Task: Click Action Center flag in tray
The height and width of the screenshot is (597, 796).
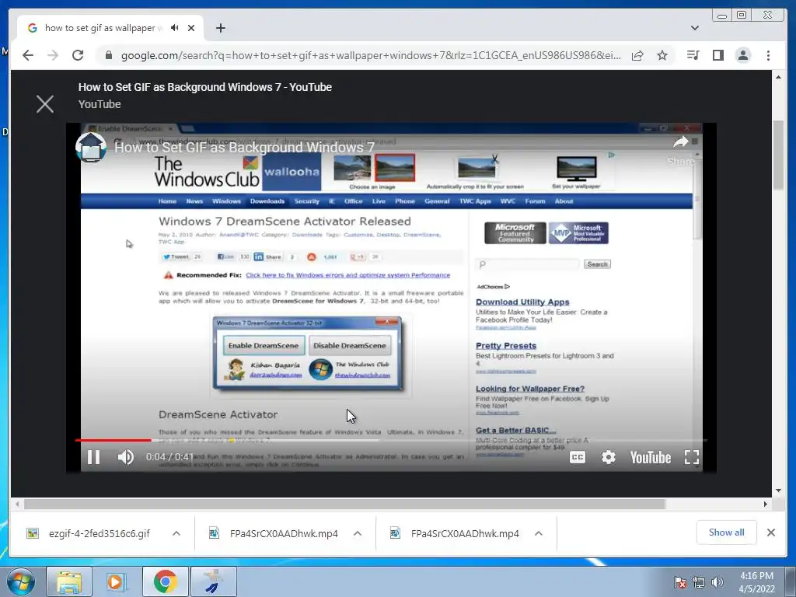Action: coord(679,582)
